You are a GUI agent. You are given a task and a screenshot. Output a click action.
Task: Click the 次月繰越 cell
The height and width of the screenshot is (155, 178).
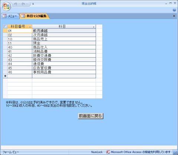tap(64, 35)
